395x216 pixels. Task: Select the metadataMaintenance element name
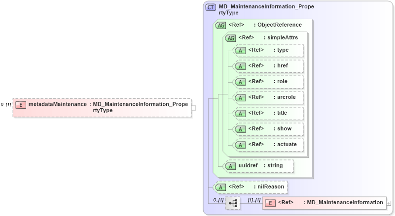tap(58, 104)
